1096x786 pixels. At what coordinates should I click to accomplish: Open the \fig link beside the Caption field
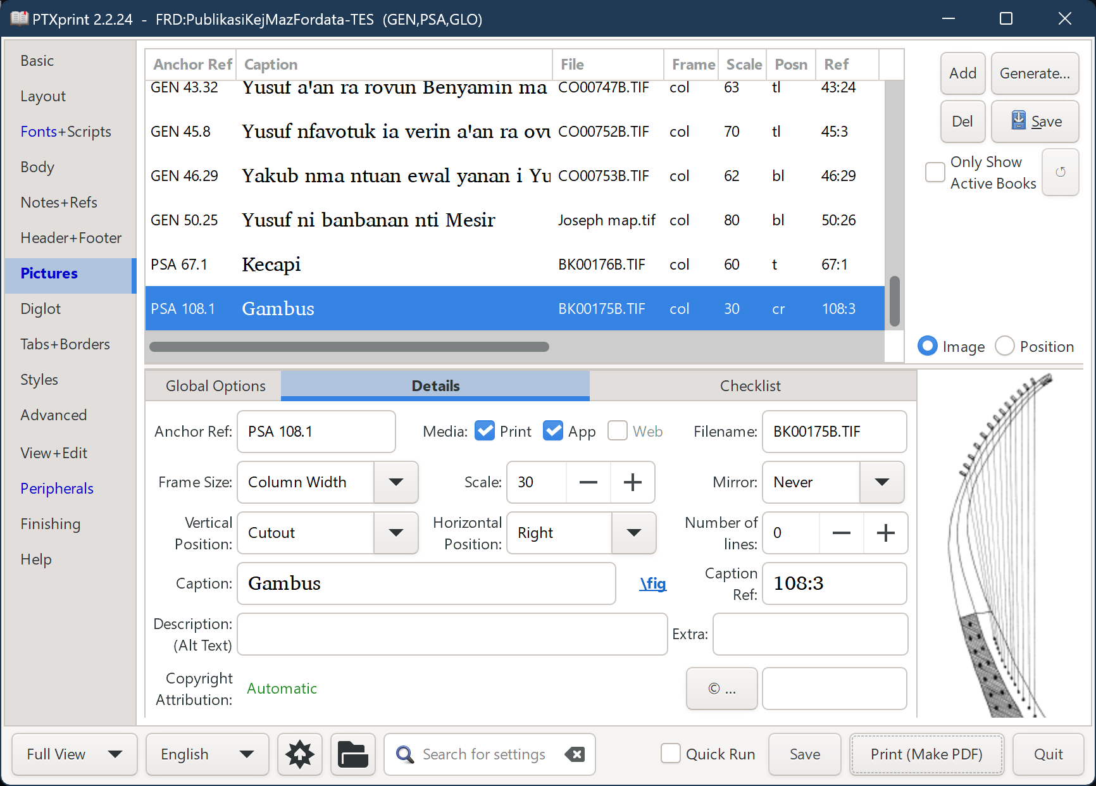pyautogui.click(x=652, y=583)
